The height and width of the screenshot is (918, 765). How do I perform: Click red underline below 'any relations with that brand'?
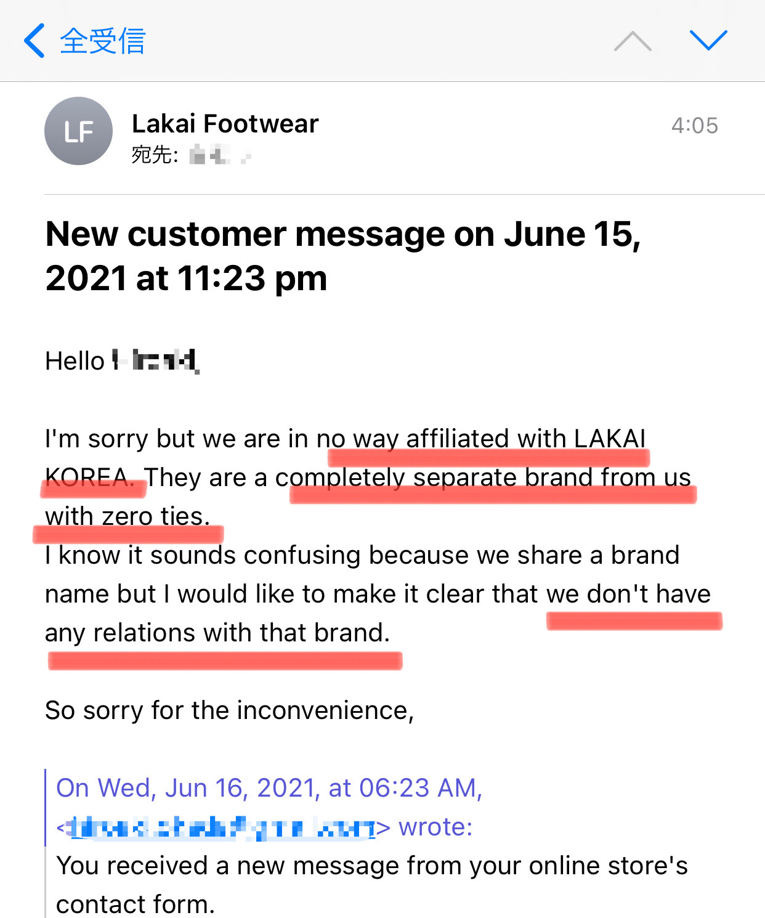click(225, 661)
